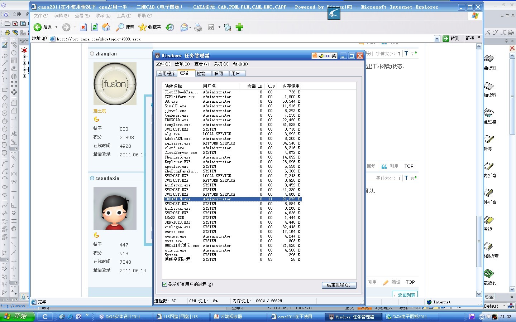
Task: Click the green plus icon in IE toolbar
Action: [x=239, y=27]
